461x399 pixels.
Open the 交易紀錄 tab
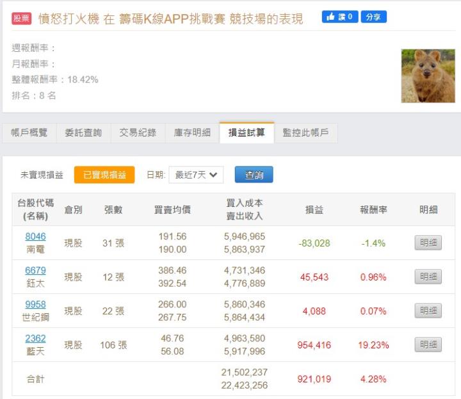(138, 133)
